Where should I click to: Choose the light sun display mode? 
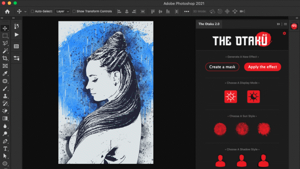tap(230, 97)
